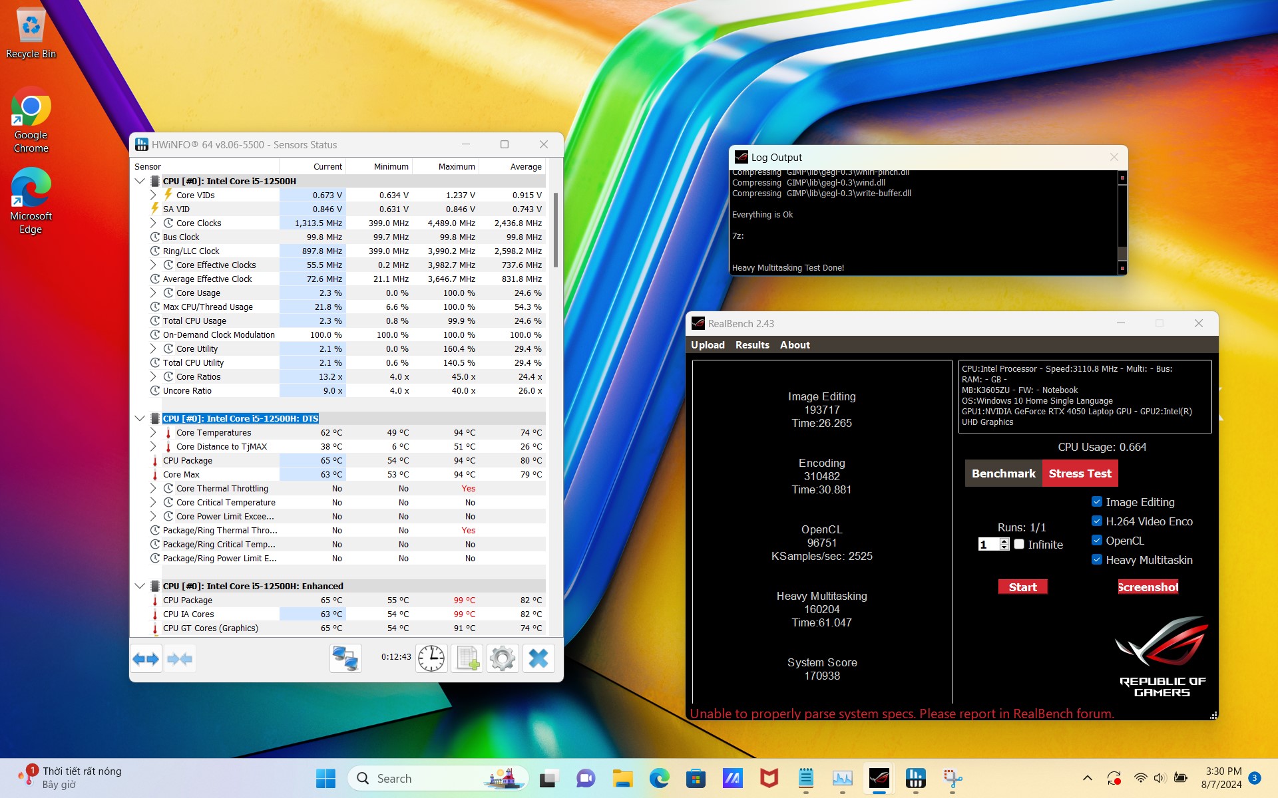Switch to RealBench ROG taskbar icon
The height and width of the screenshot is (798, 1278).
point(879,778)
